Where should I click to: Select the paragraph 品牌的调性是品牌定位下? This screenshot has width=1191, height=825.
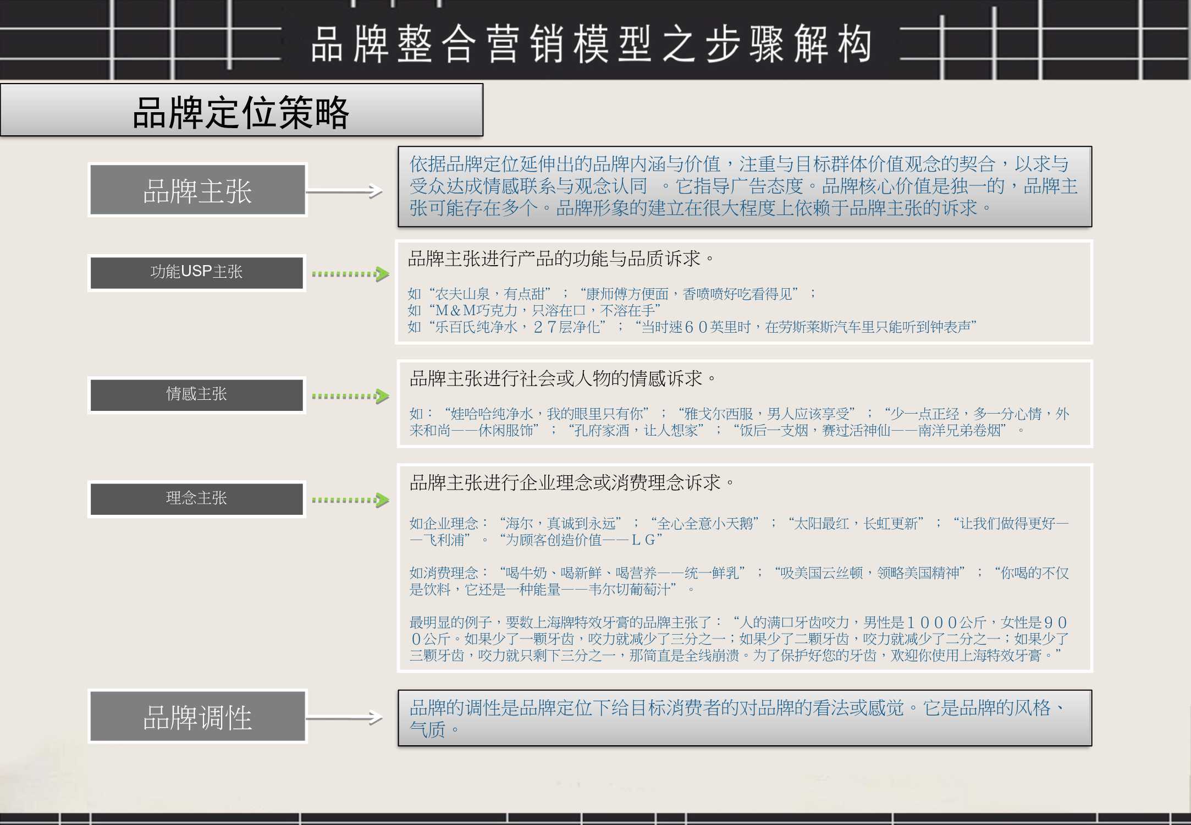click(x=738, y=718)
